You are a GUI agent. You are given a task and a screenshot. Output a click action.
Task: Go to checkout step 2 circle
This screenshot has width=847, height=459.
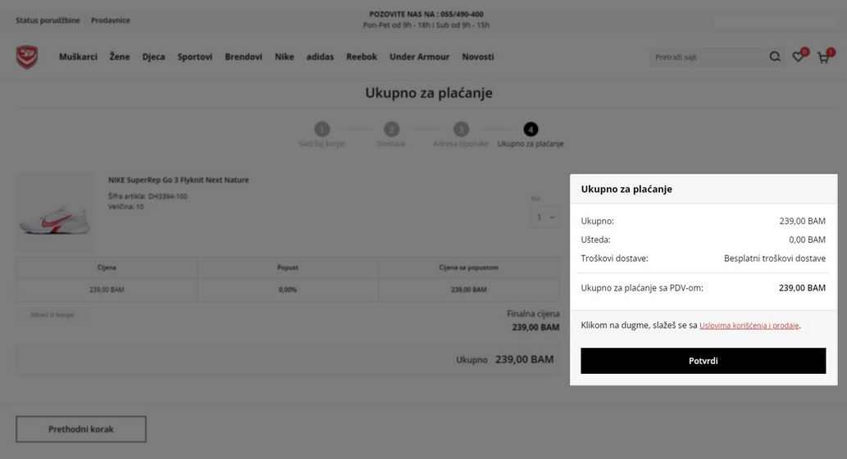(x=392, y=129)
